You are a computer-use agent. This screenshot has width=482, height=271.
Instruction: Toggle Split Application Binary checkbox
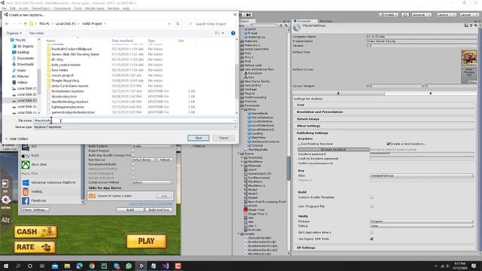(x=371, y=233)
